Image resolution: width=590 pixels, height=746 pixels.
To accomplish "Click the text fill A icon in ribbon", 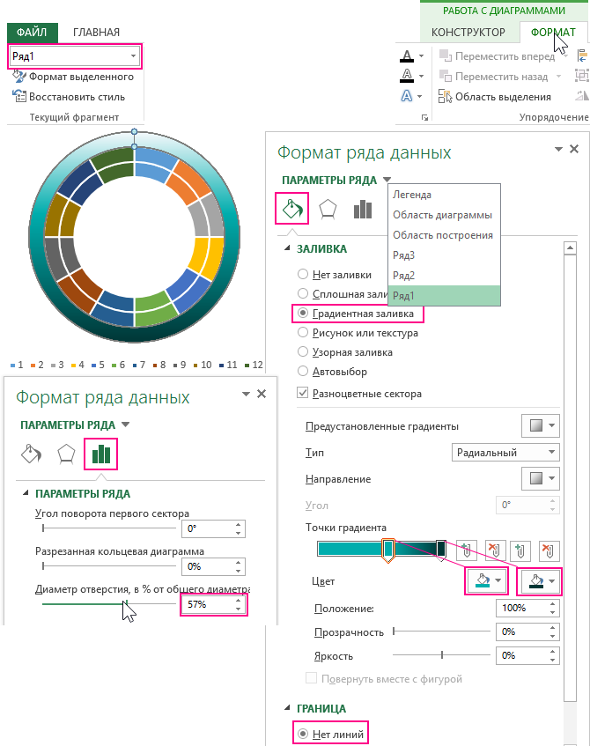I will (407, 55).
